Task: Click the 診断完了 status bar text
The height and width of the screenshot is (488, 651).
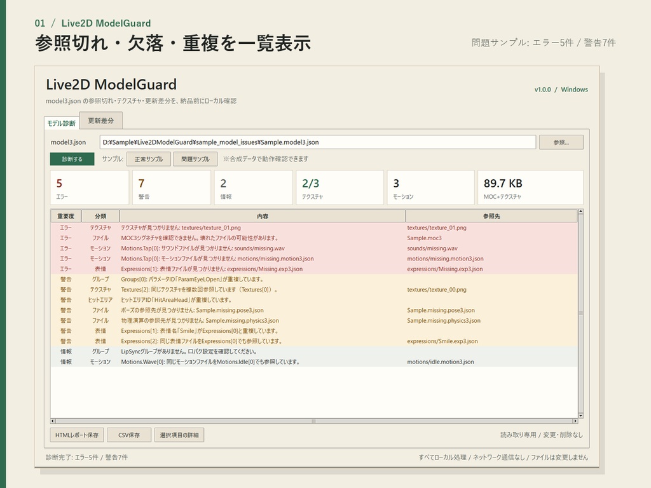Action: (x=86, y=457)
